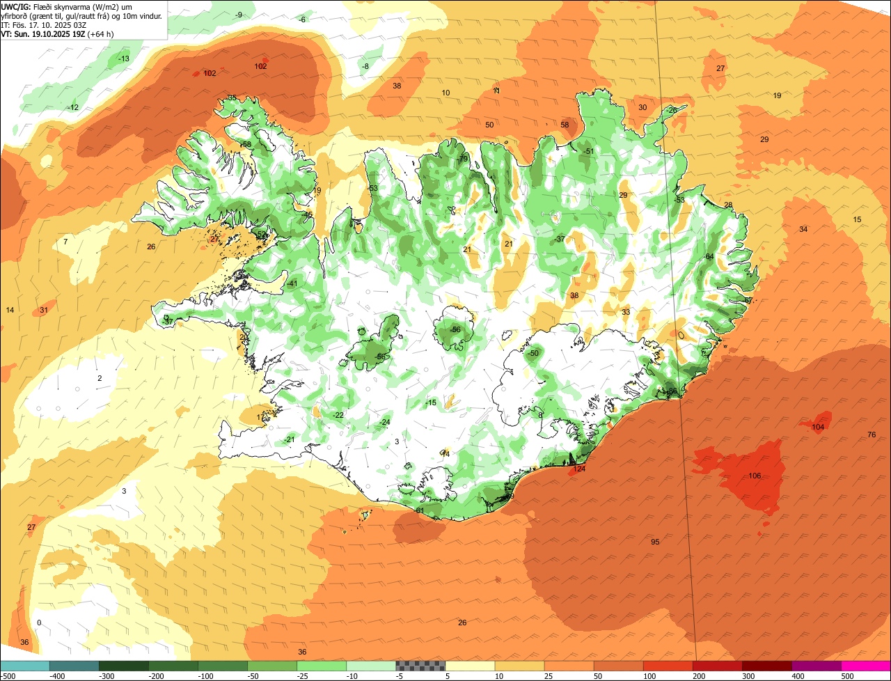Click the map value '-24' in south Iceland
This screenshot has width=891, height=681.
pyautogui.click(x=384, y=422)
